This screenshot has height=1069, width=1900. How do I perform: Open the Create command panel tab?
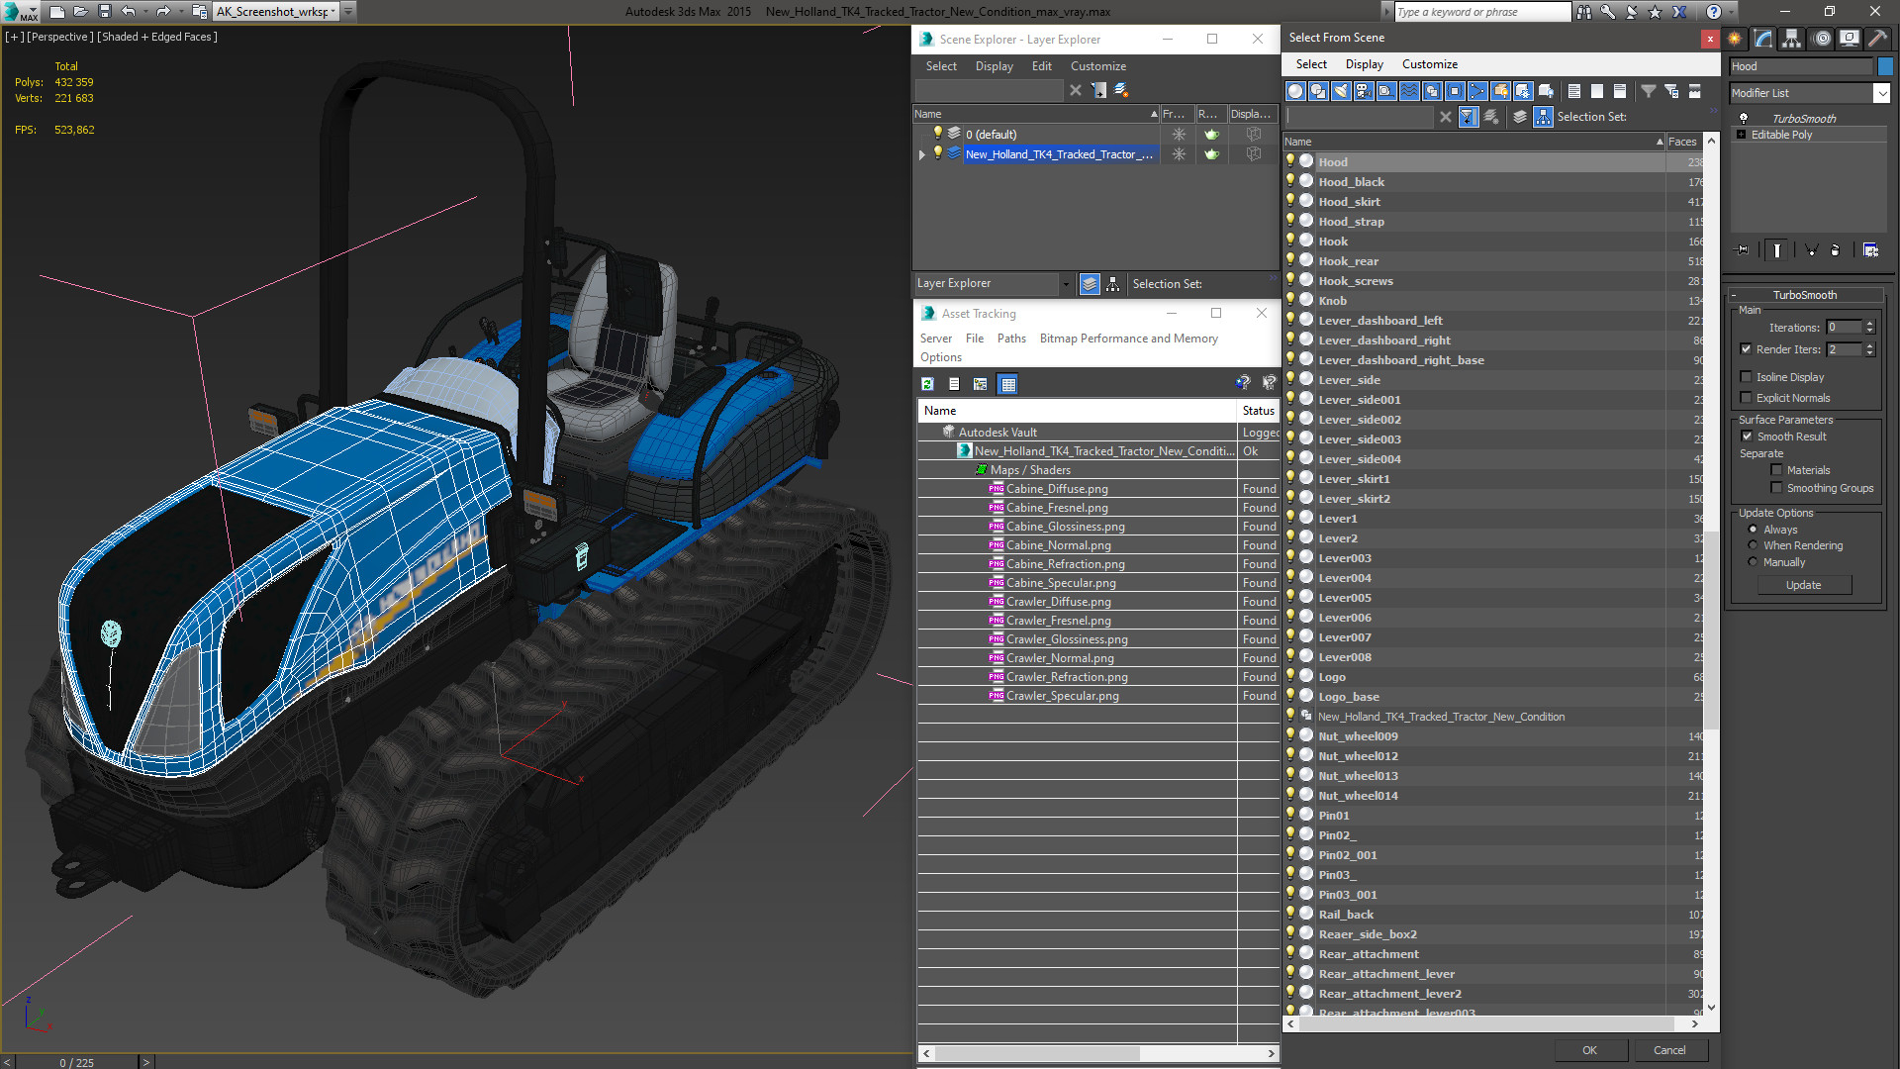pos(1735,39)
